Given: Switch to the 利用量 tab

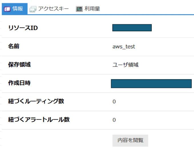Looking at the screenshot, I should [x=88, y=9].
